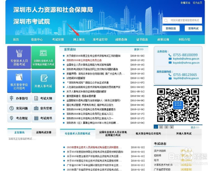Click the 查询考试 button
This screenshot has width=220, height=171.
pos(193,28)
